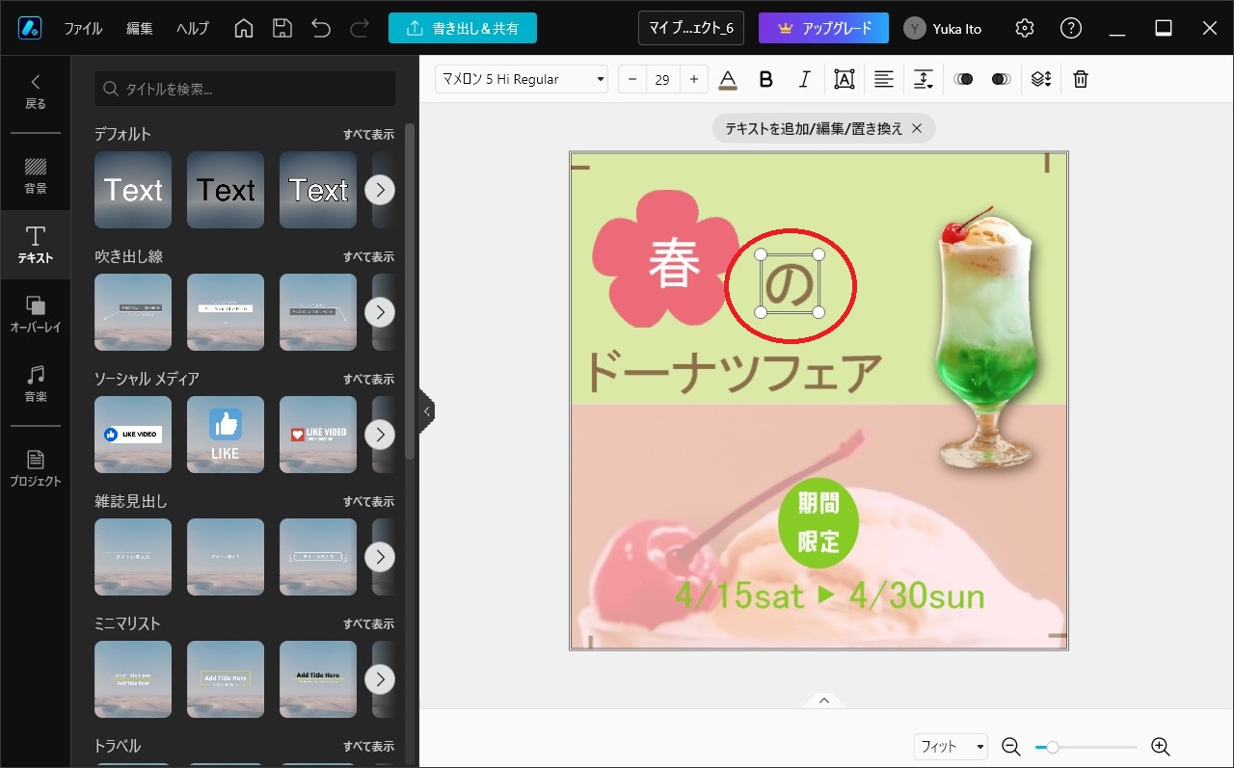Click the zoom slider handle
This screenshot has height=768, width=1234.
1053,747
